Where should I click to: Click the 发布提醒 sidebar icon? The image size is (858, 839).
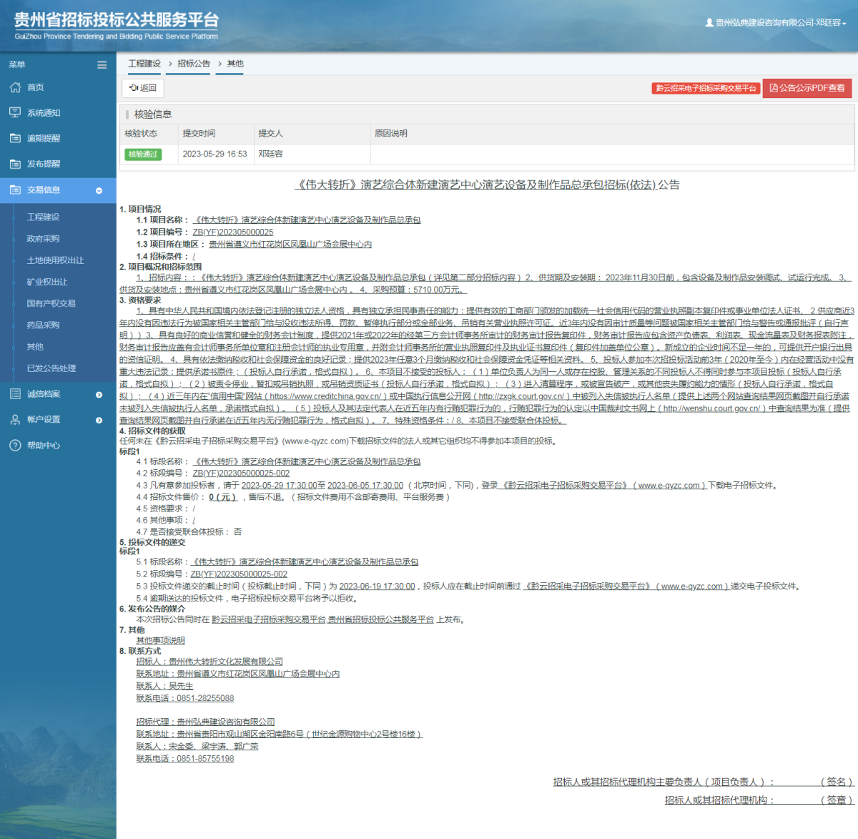[15, 165]
